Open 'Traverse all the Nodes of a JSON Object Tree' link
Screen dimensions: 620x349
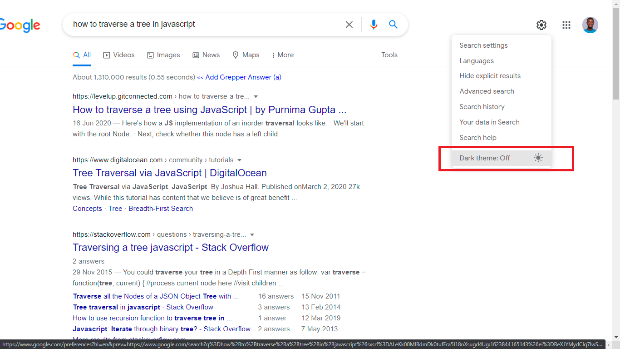[156, 296]
